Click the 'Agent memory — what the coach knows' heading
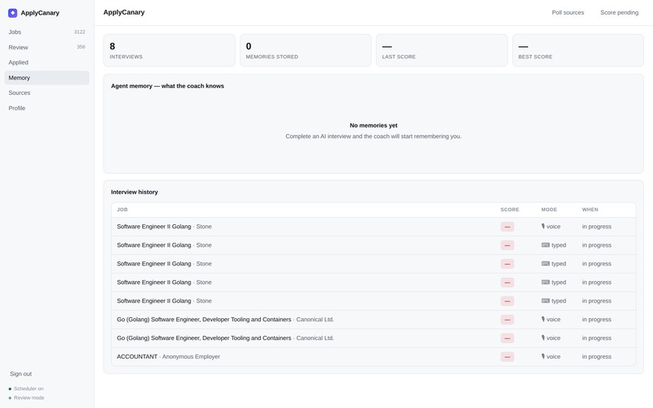653x408 pixels. [x=168, y=86]
